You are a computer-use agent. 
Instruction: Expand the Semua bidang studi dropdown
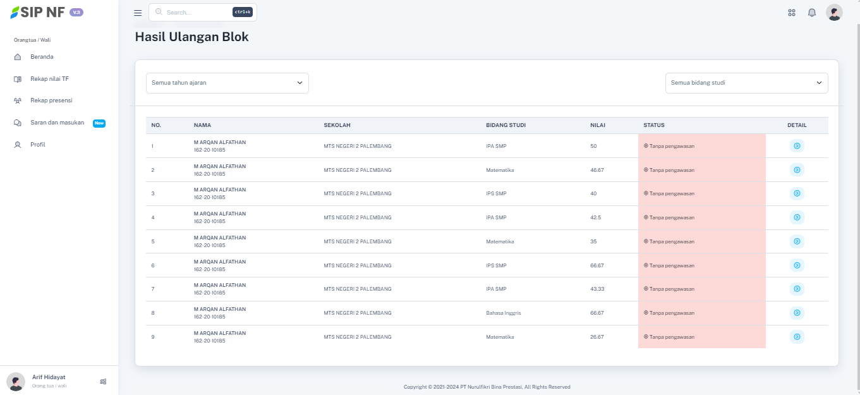[746, 83]
